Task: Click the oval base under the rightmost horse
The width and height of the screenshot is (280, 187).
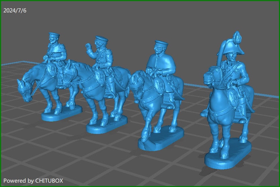Action: point(229,156)
